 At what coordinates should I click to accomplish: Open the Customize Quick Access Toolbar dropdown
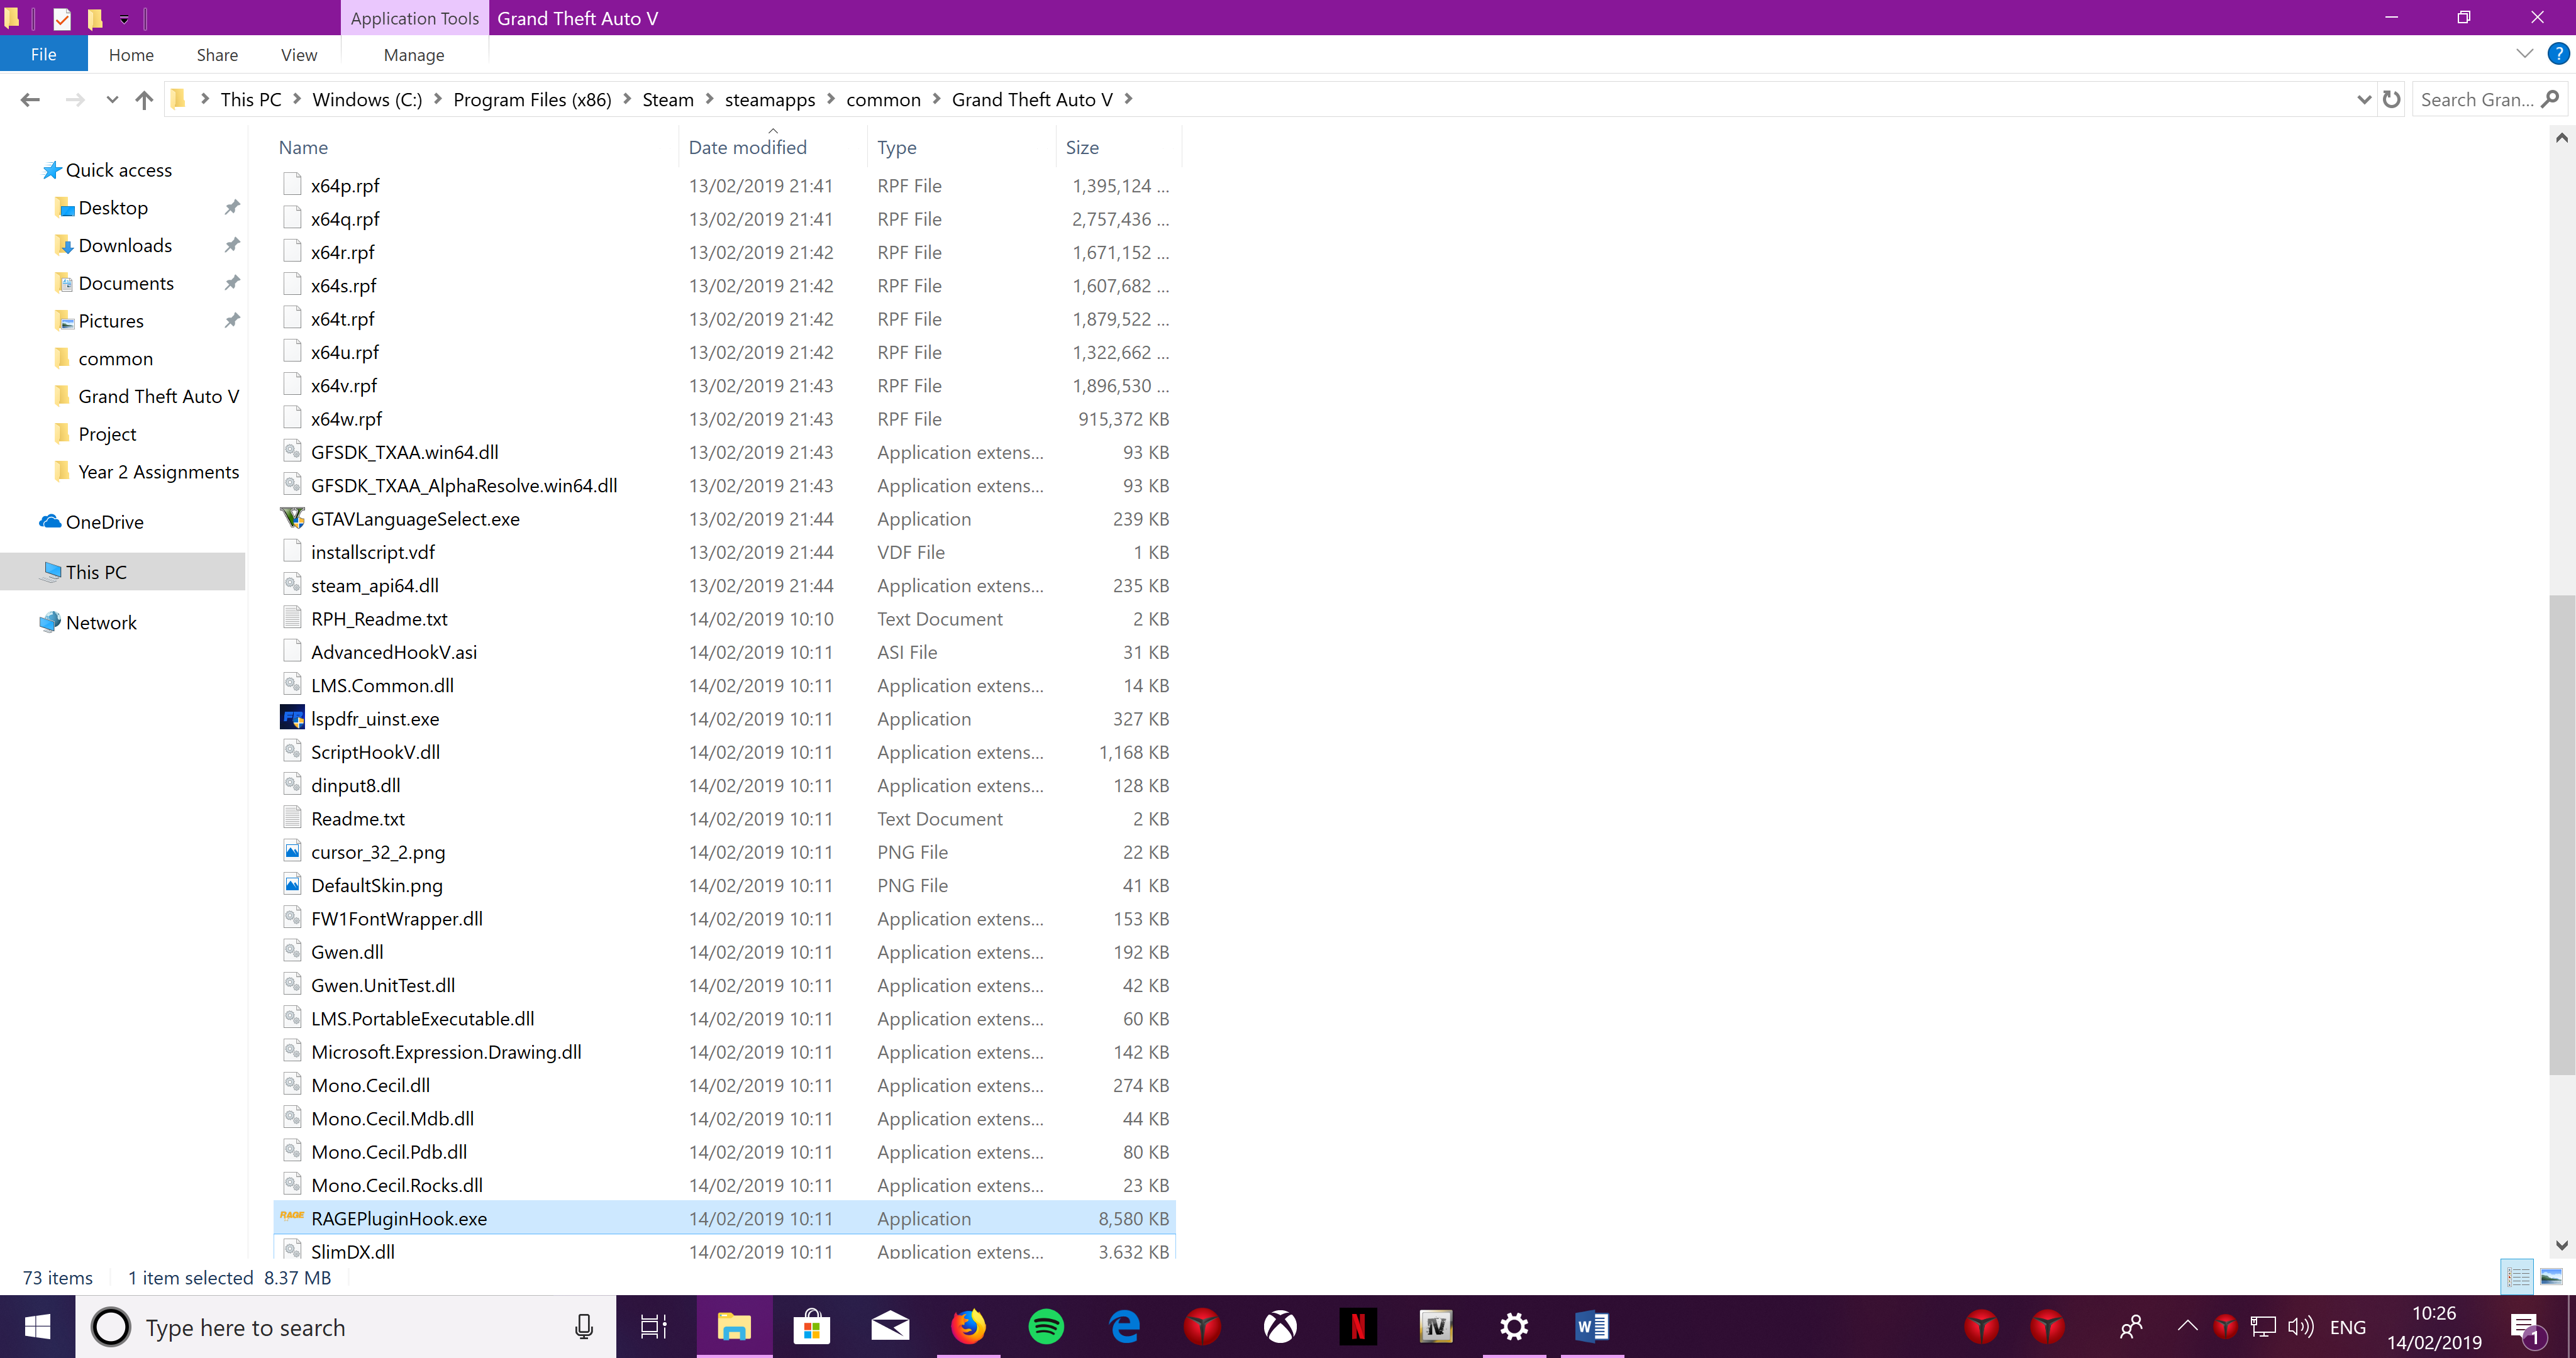[x=124, y=18]
